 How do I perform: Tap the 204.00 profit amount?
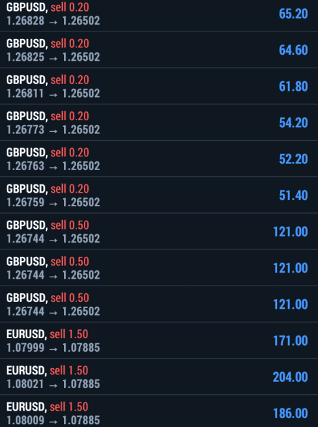(290, 377)
